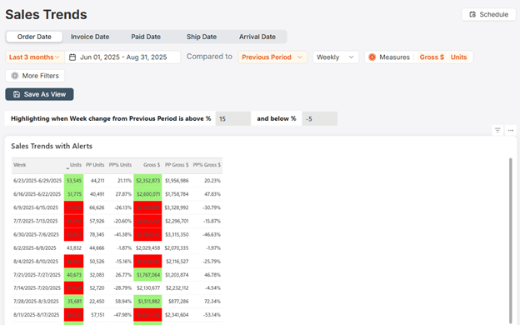Select the 6/23/2025-6/29/2025 week row
This screenshot has height=325, width=520.
[x=117, y=181]
